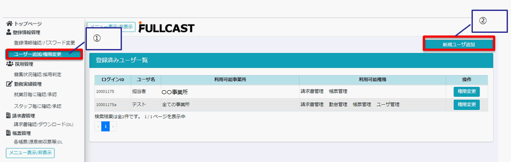Screen dimensions: 511x162
Task: Click the people group icon beside 採用管理
Action: tap(10, 64)
